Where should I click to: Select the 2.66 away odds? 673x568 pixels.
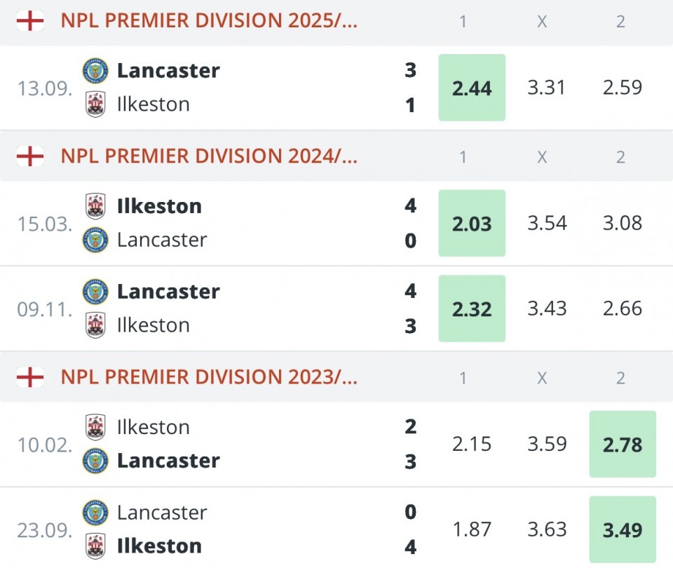(x=623, y=309)
